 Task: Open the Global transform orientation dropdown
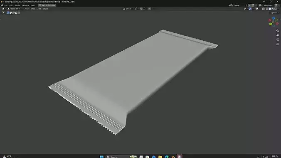click(x=128, y=9)
